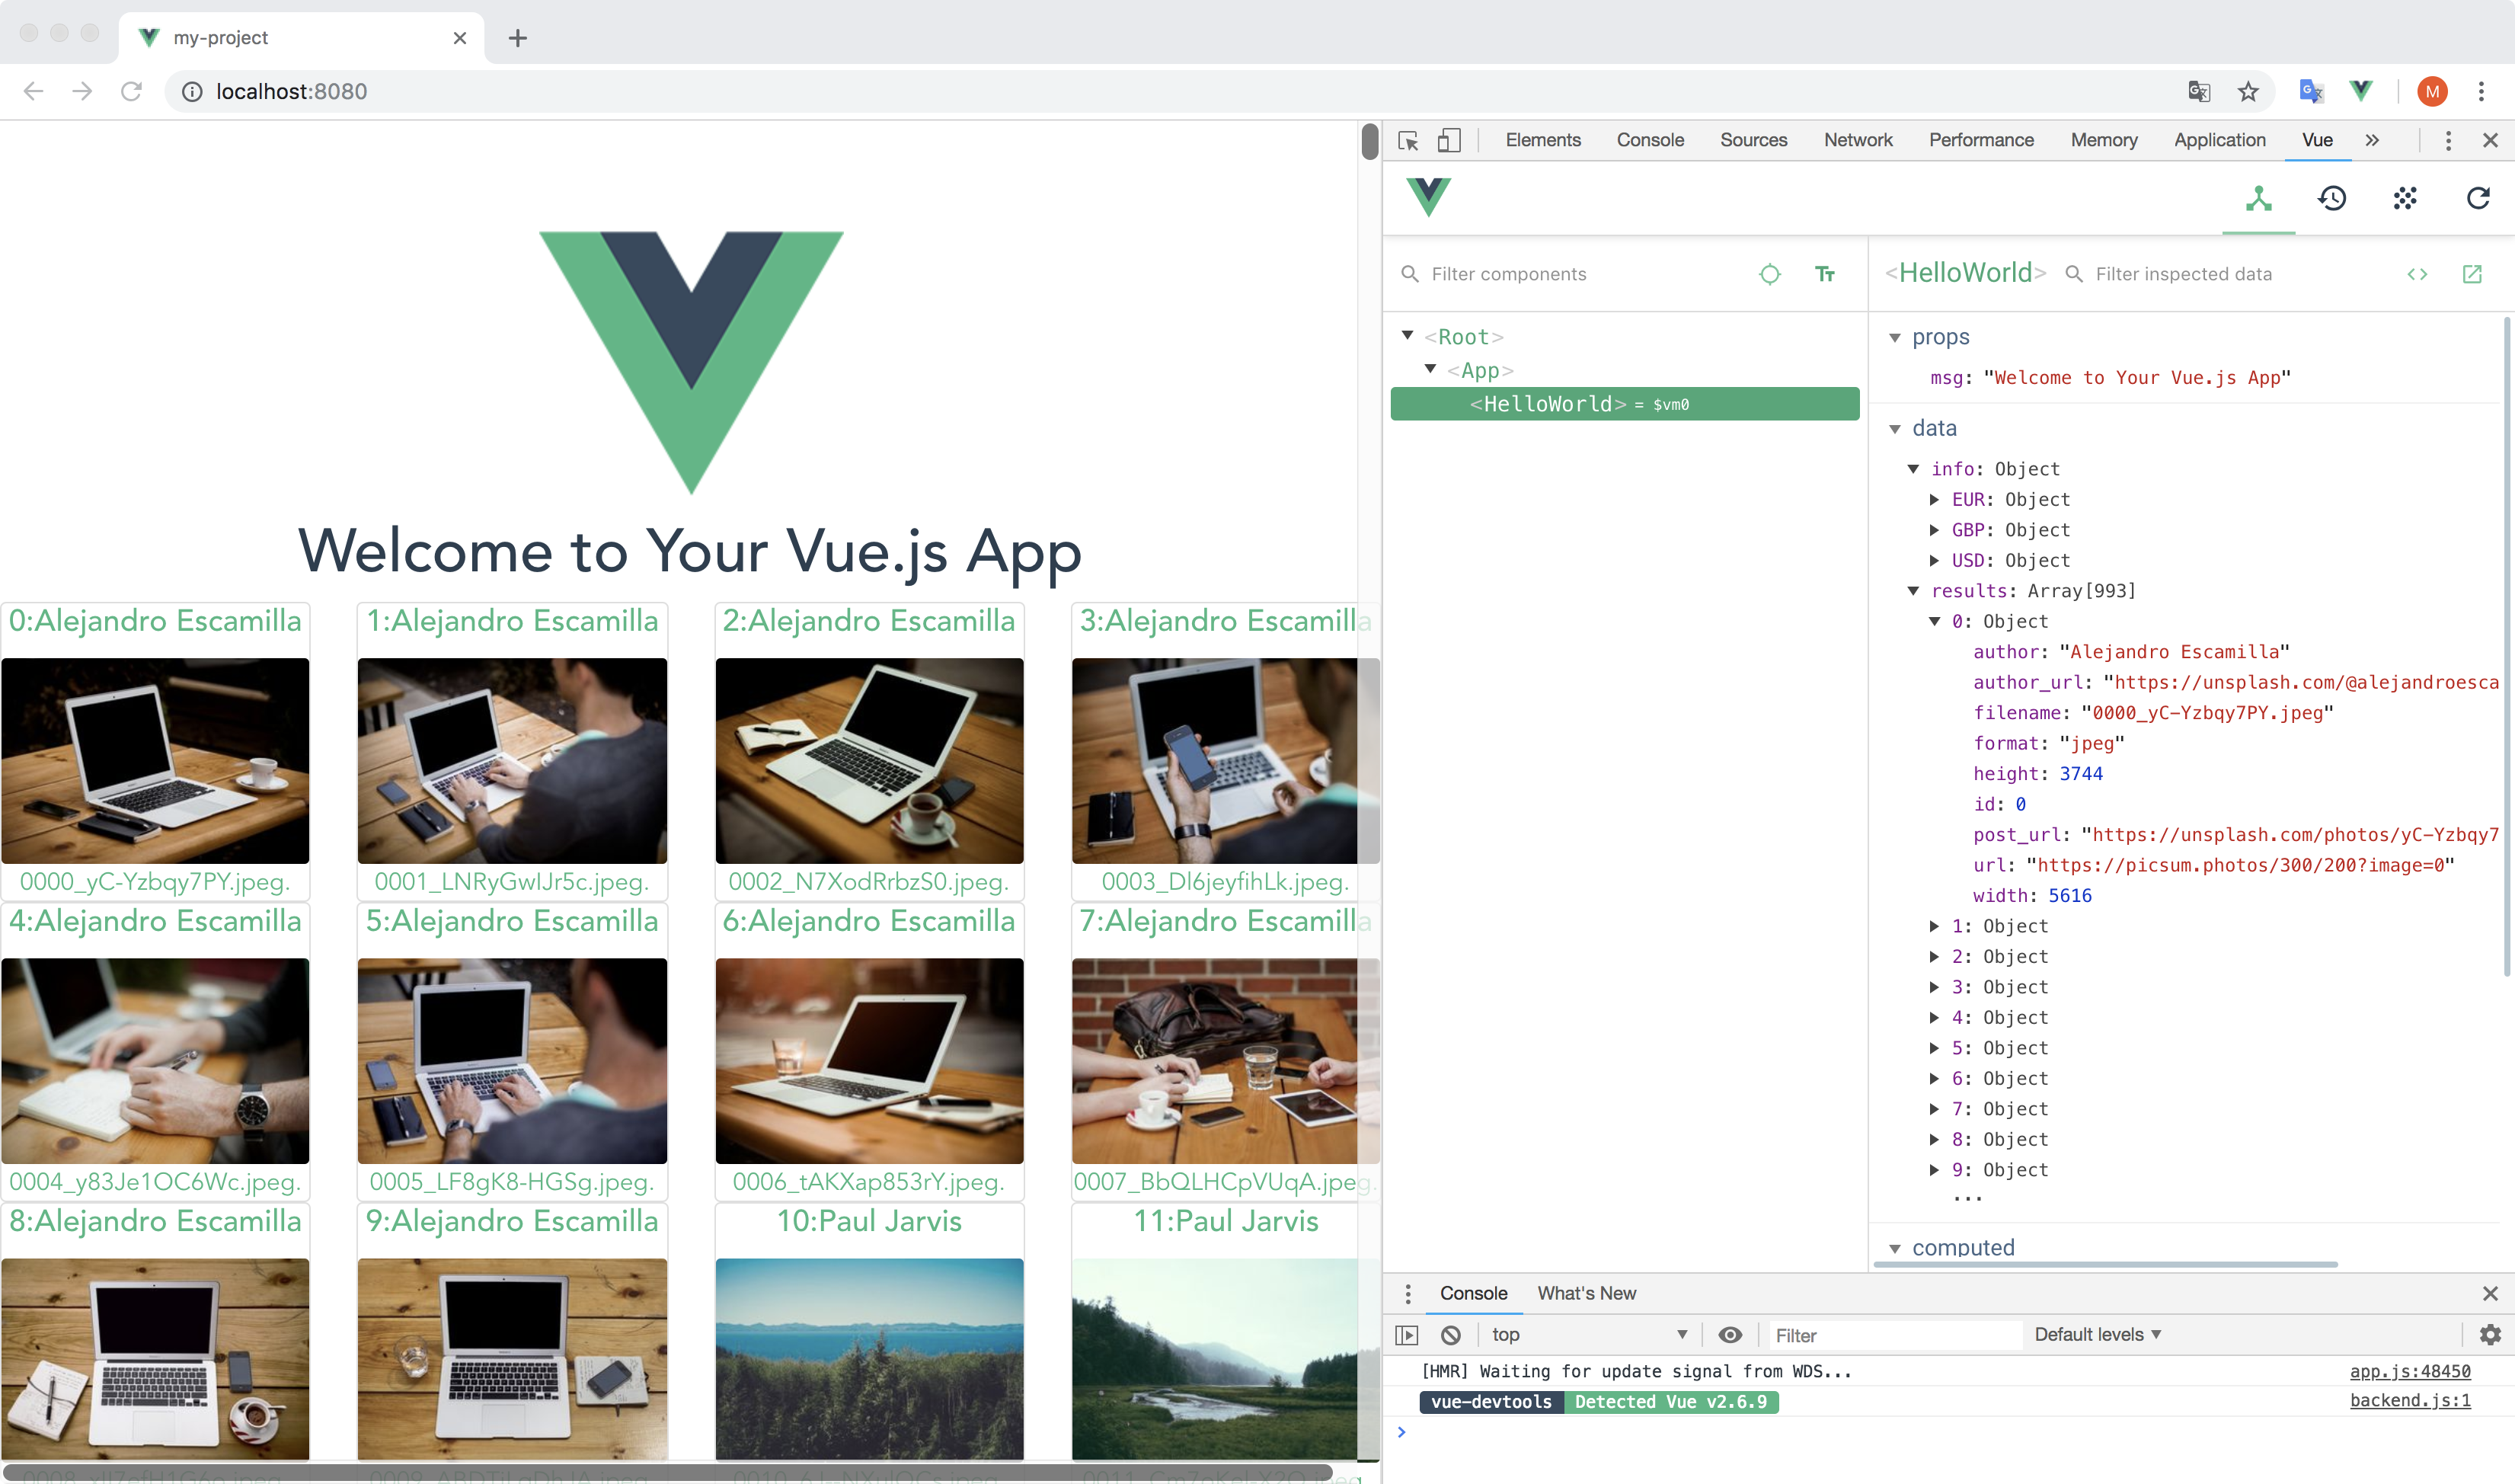The image size is (2515, 1484).
Task: Open the time-travel history clock icon
Action: coord(2332,199)
